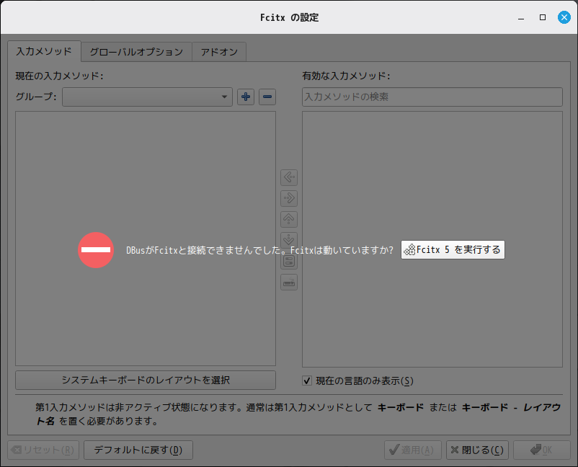Viewport: 578px width, 467px height.
Task: Click the move-down arrow icon
Action: 289,239
